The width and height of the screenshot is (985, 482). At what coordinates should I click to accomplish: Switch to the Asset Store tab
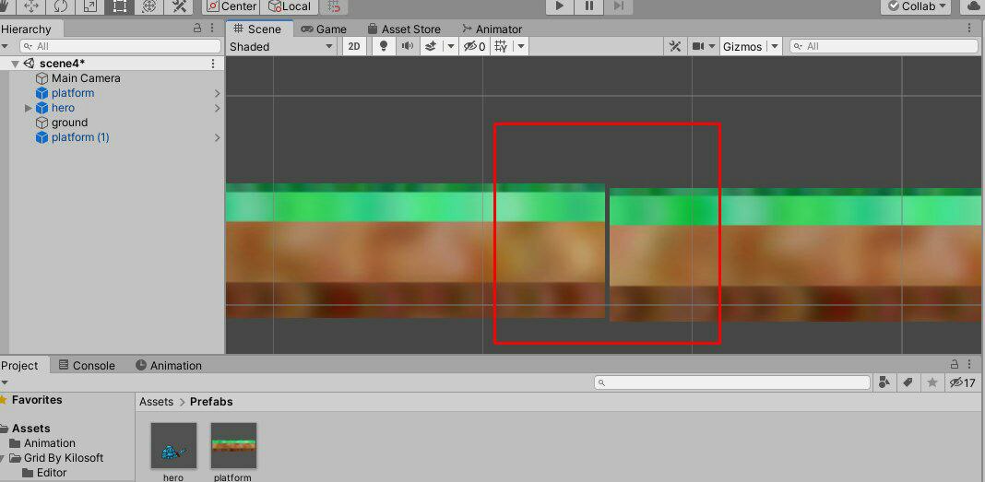coord(404,29)
